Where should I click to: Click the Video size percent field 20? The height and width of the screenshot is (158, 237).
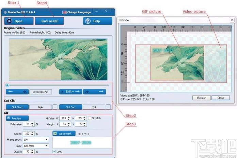point(27,124)
